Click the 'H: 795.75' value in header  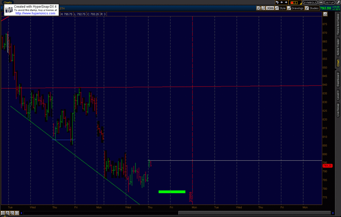66,14
